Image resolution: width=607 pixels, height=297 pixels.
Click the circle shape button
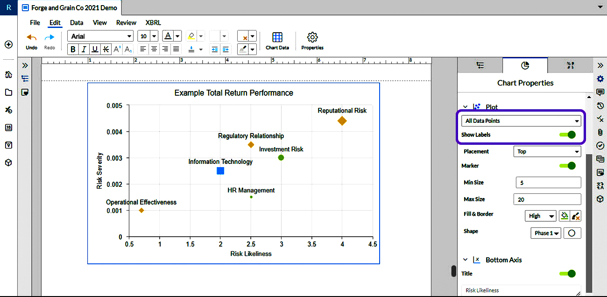pyautogui.click(x=572, y=233)
